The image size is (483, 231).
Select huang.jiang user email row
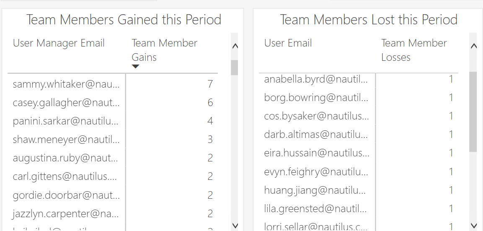coord(316,190)
